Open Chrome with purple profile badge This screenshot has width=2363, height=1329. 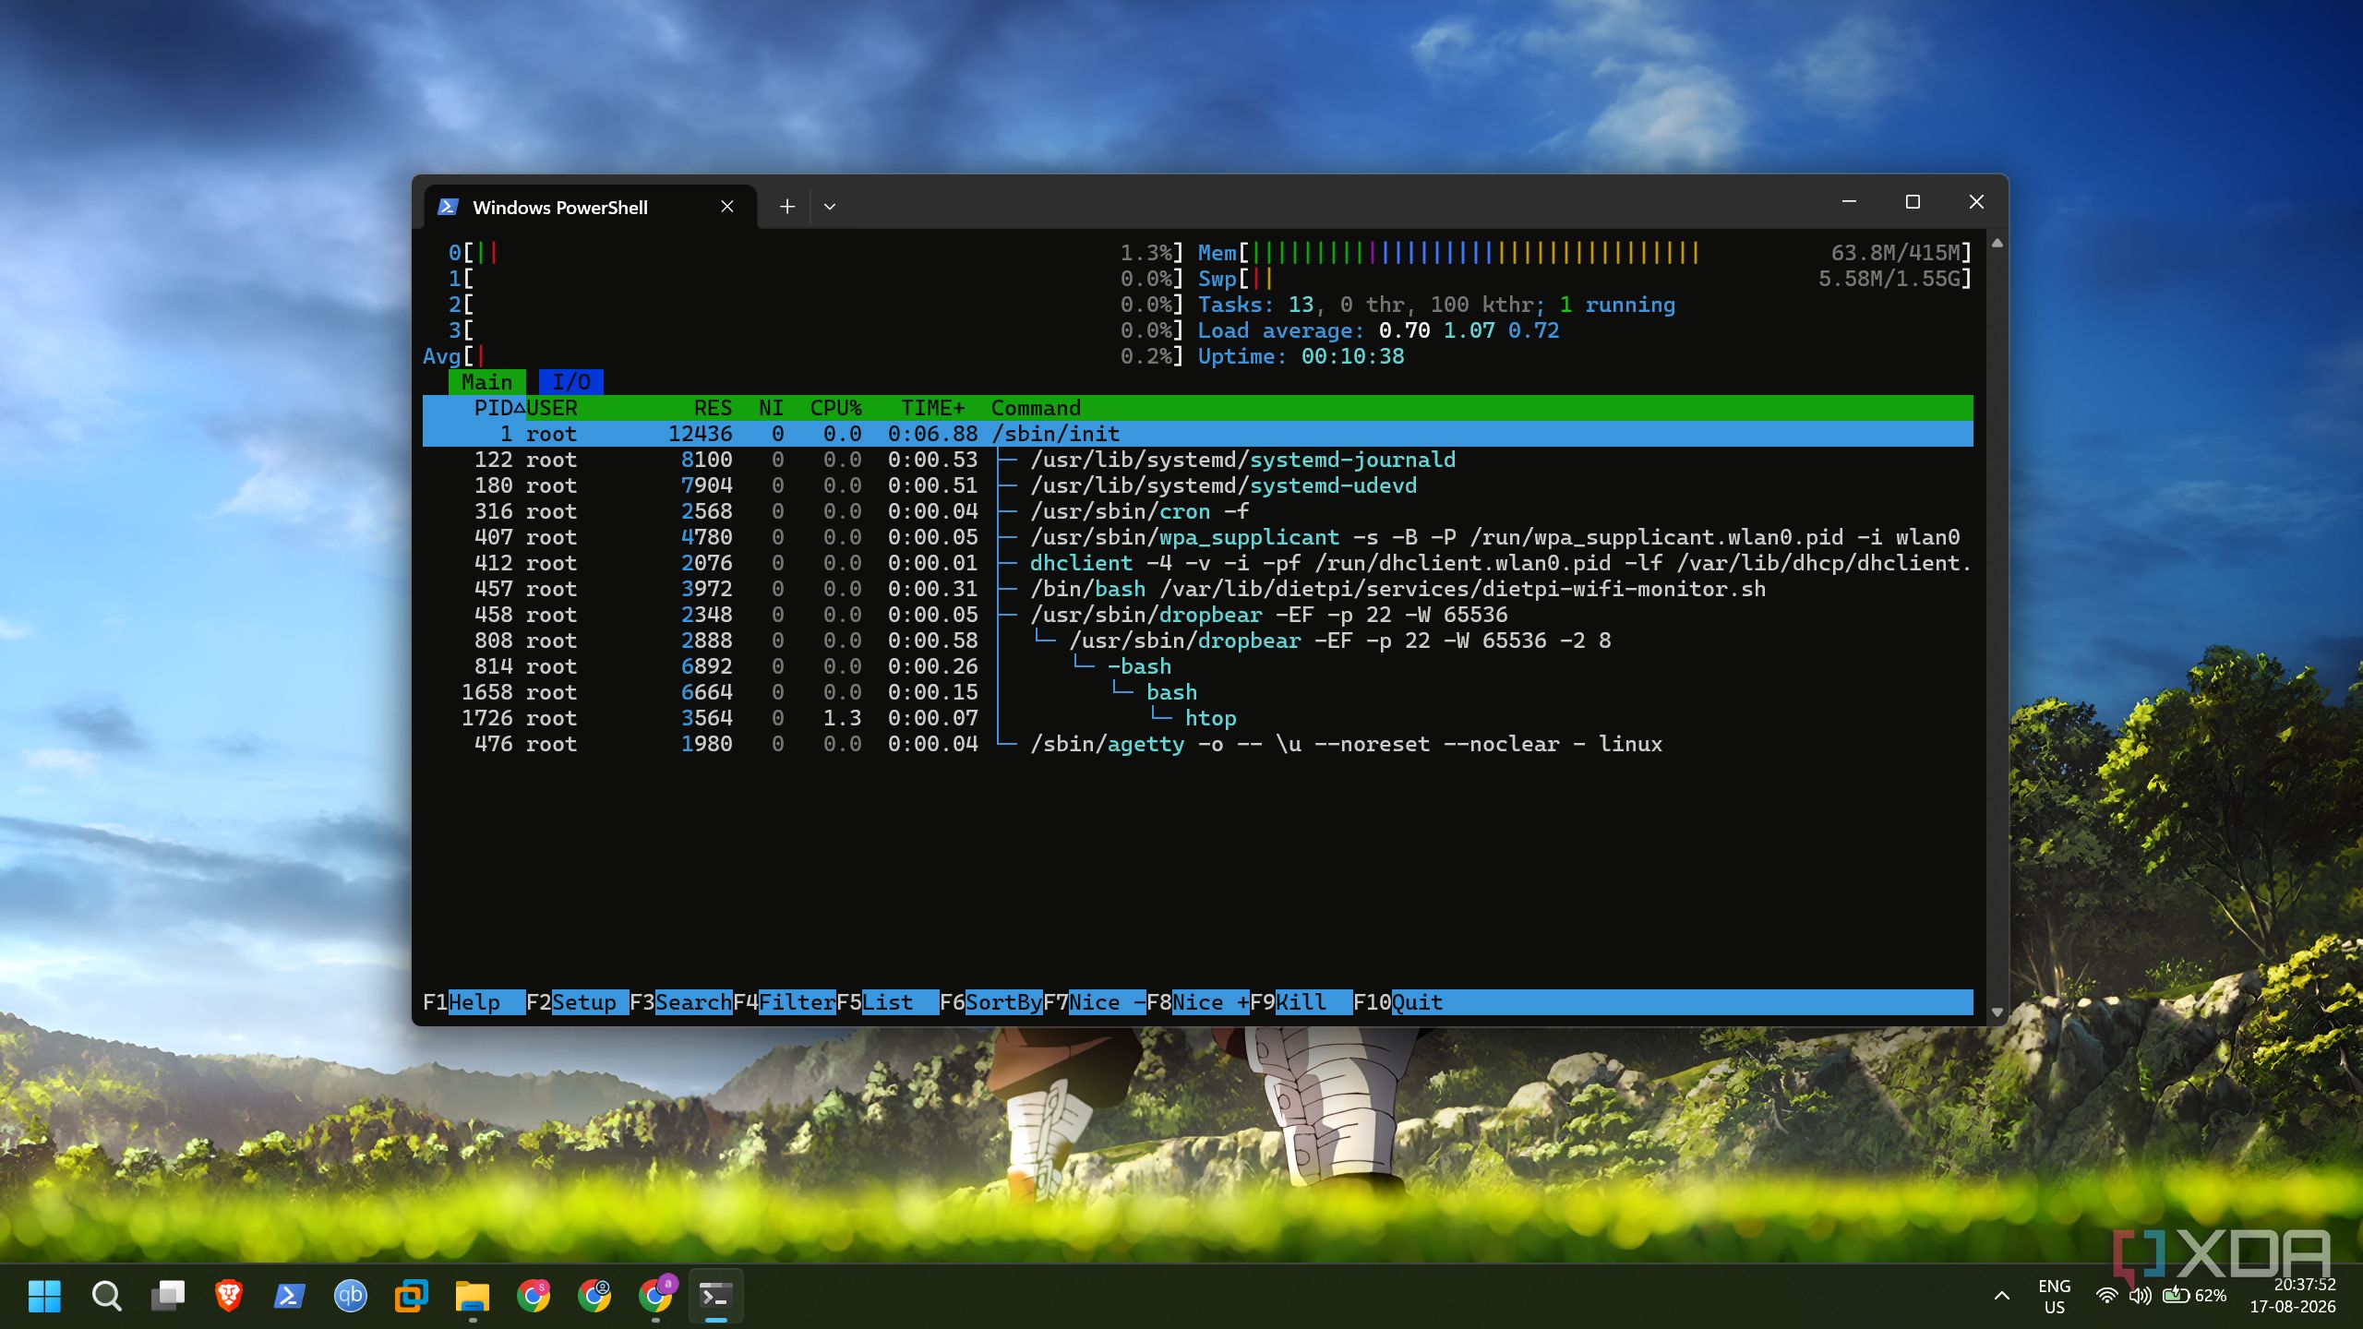(656, 1296)
